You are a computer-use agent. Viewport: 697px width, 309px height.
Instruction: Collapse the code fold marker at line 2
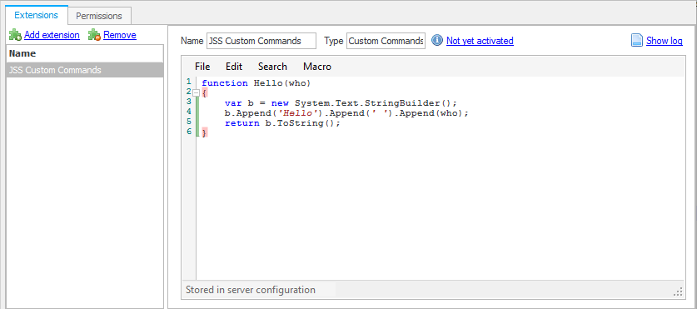pos(196,92)
